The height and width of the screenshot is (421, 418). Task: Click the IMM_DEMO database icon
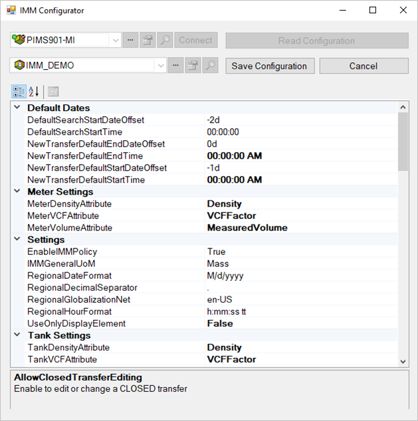pyautogui.click(x=19, y=65)
